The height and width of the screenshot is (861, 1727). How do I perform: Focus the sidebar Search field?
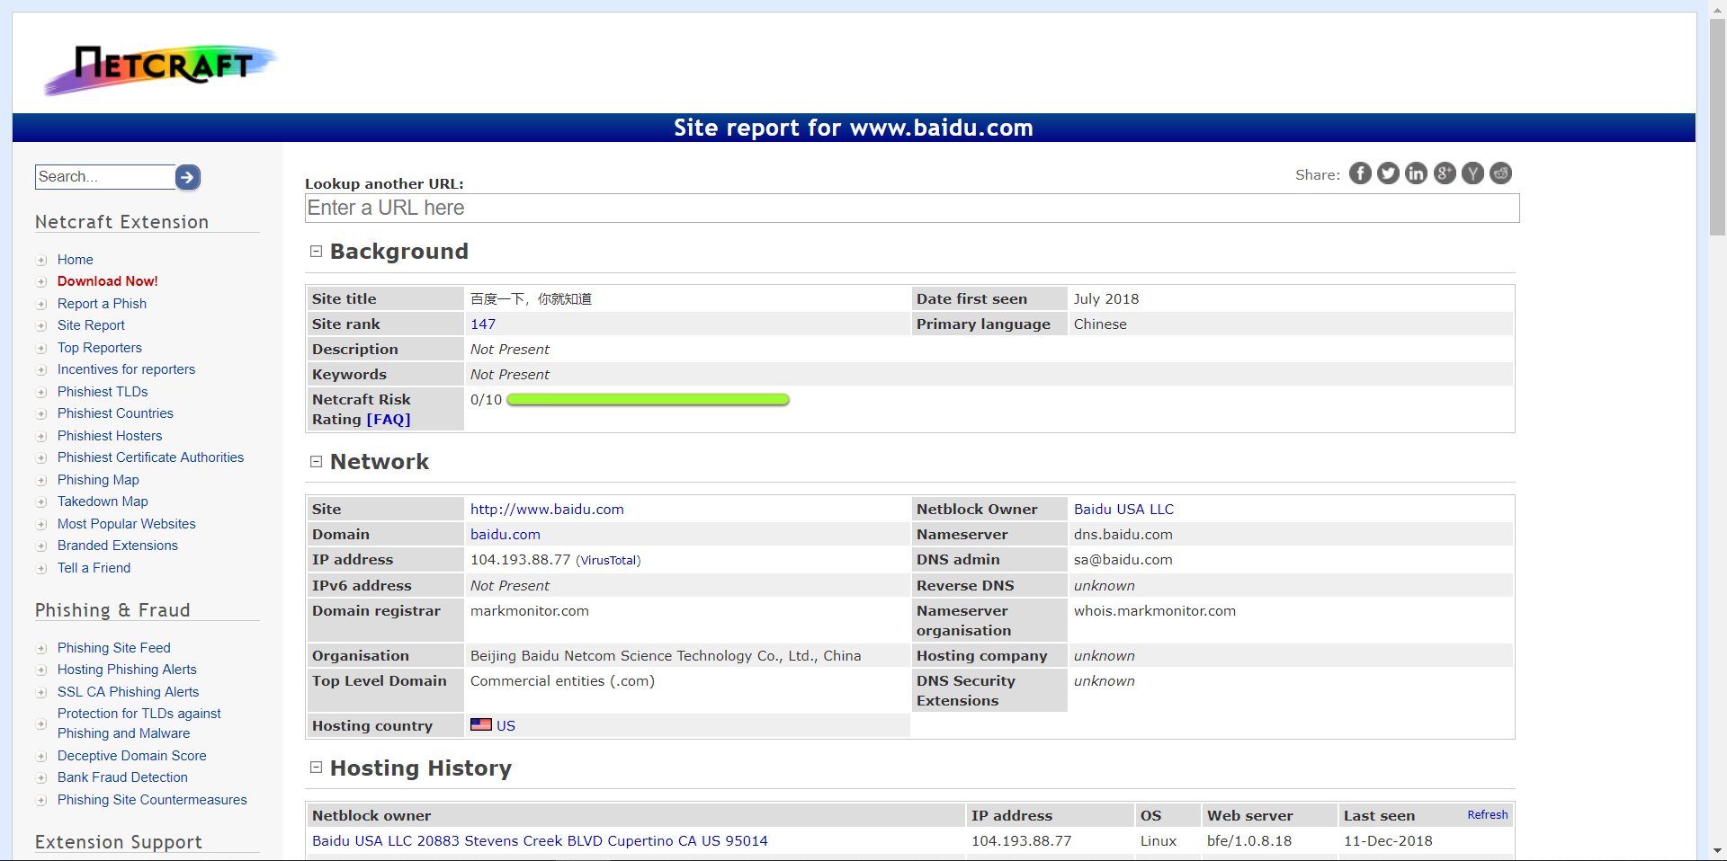105,177
